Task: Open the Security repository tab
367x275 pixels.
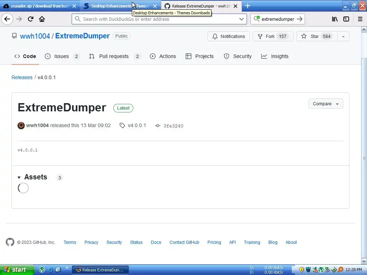Action: point(238,56)
